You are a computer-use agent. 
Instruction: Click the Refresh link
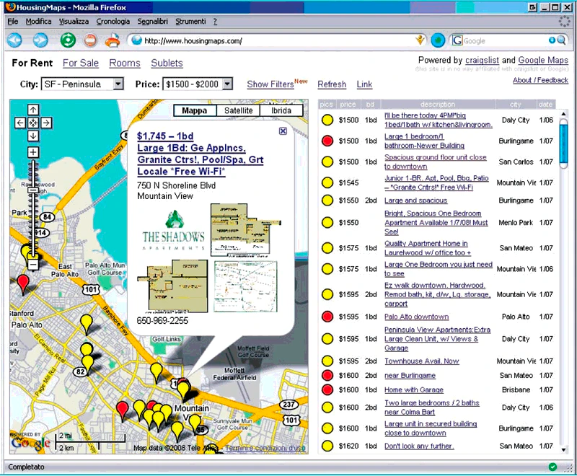point(332,84)
